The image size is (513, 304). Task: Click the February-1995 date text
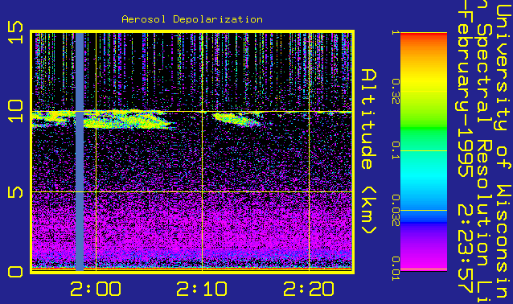[465, 88]
